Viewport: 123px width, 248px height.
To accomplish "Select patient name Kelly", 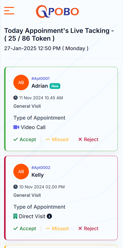I will click(x=38, y=175).
